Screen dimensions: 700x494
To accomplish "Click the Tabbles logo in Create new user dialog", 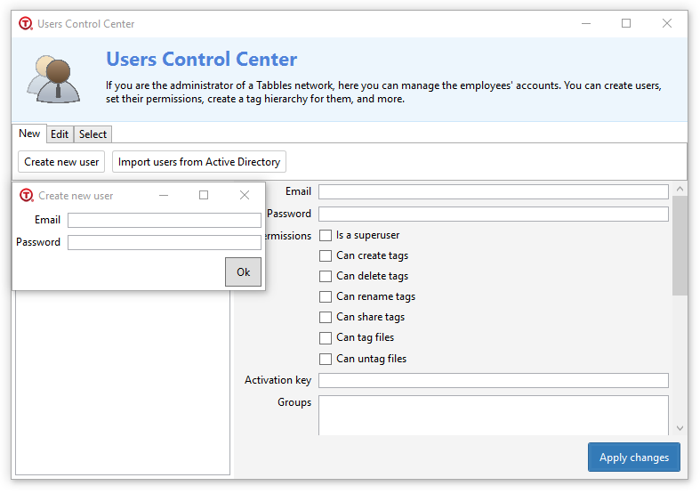I will pyautogui.click(x=27, y=195).
